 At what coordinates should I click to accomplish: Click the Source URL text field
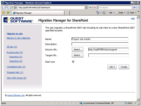(109, 50)
